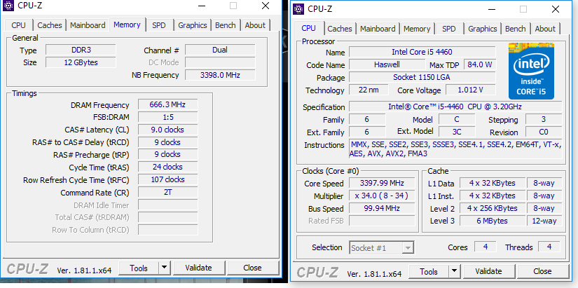Close the Memory window with title bar X
The height and width of the screenshot is (288, 578).
266,6
